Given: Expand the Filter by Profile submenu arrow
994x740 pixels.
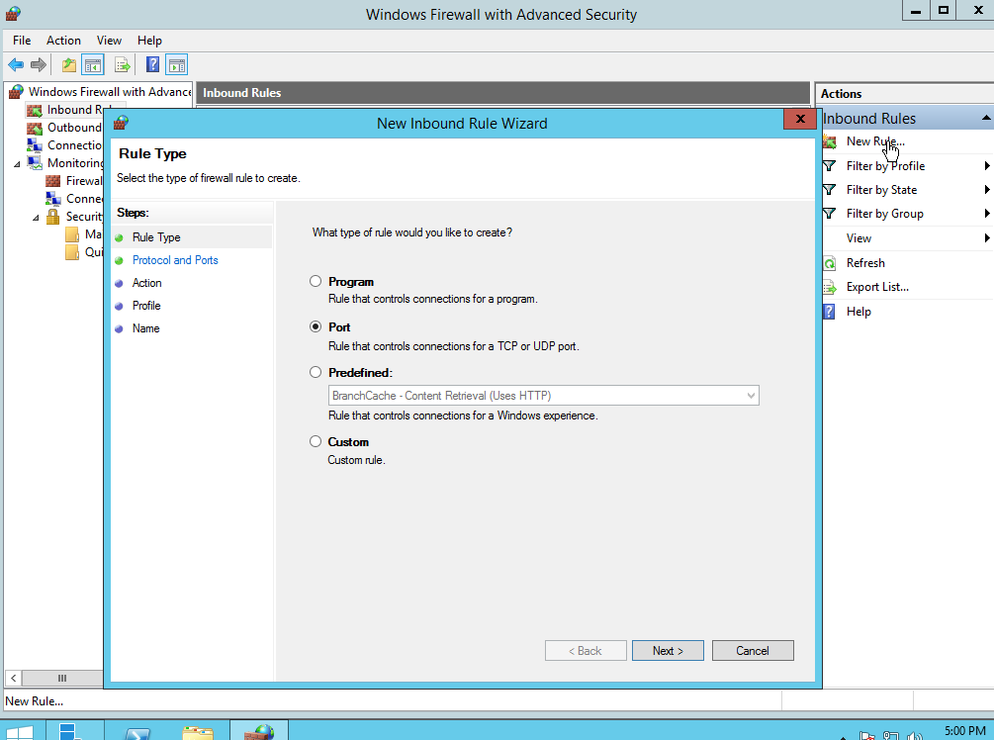Looking at the screenshot, I should (x=986, y=166).
